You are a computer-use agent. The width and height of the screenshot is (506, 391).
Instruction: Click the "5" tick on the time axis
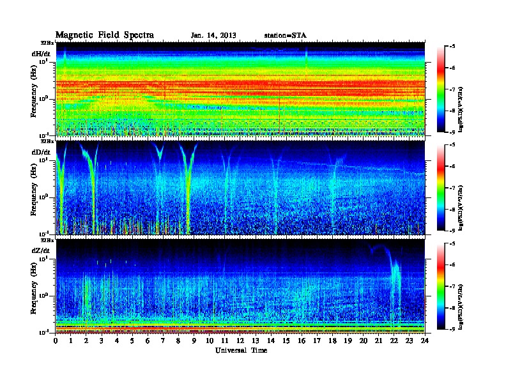133,341
